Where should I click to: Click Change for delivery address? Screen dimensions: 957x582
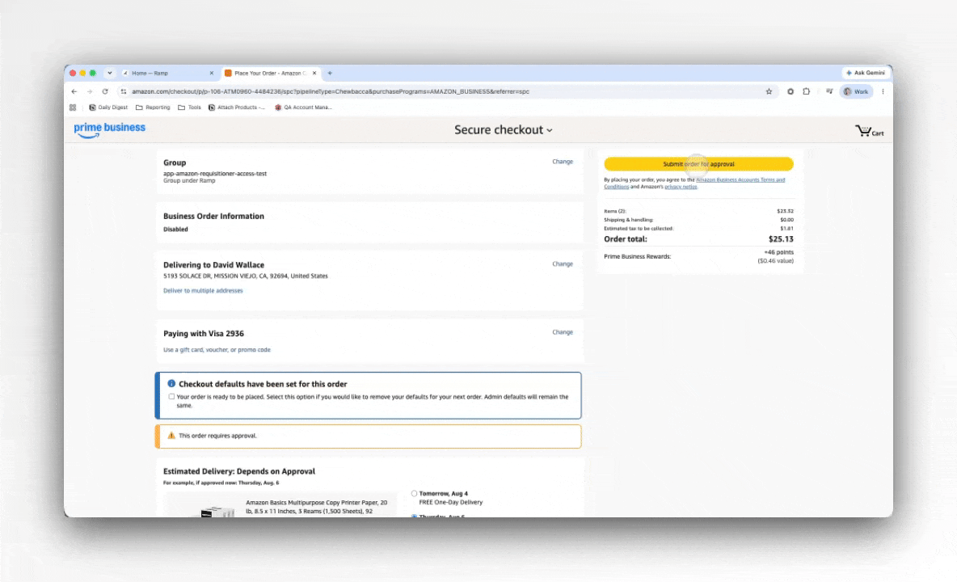563,264
